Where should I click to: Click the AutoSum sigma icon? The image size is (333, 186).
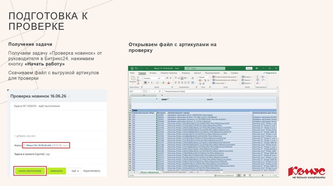point(258,77)
